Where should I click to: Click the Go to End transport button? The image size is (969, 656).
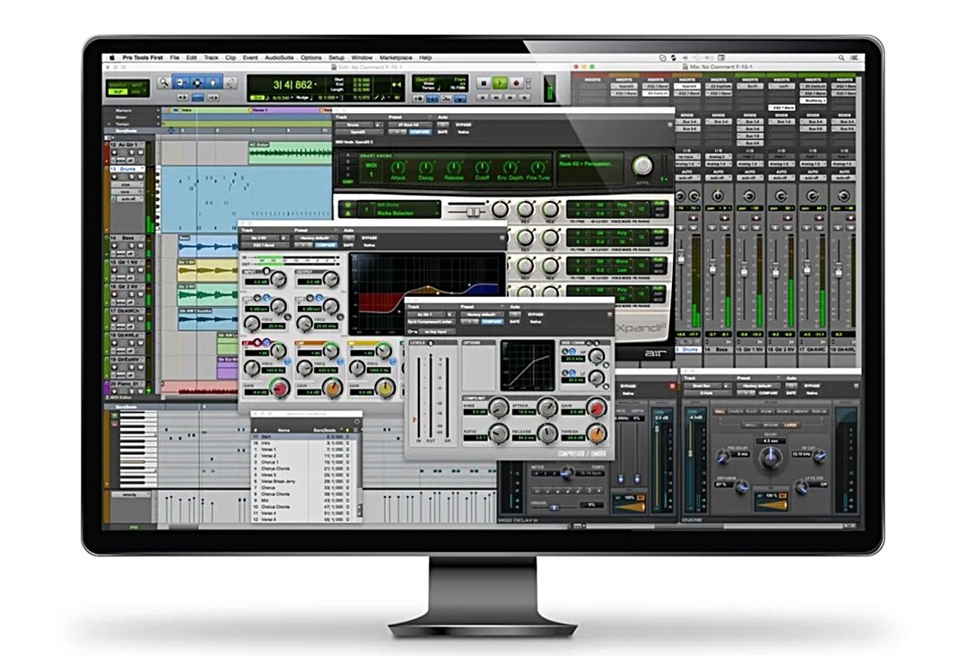point(524,97)
